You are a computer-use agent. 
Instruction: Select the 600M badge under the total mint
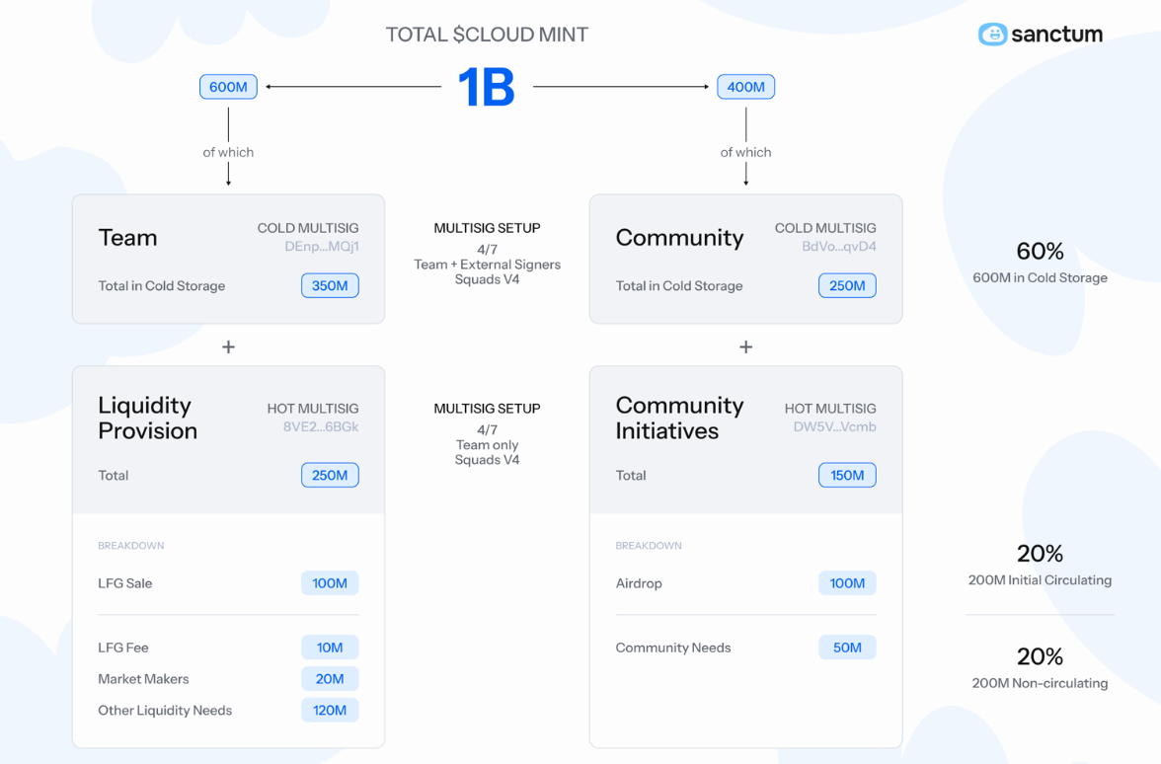click(228, 87)
